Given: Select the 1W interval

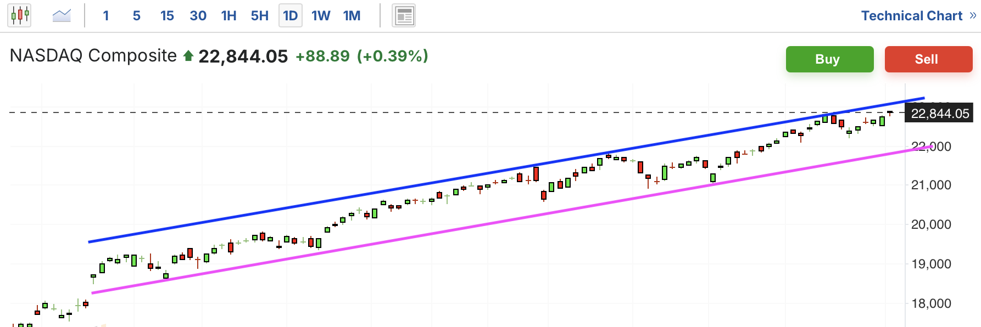Looking at the screenshot, I should tap(321, 16).
